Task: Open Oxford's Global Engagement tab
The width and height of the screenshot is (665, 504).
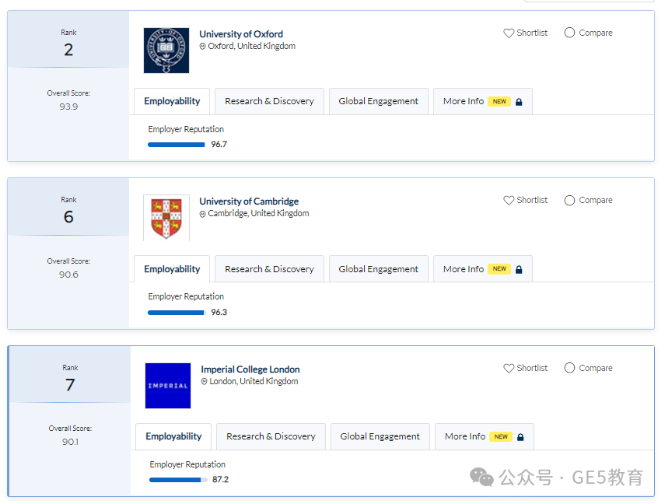Action: tap(378, 101)
